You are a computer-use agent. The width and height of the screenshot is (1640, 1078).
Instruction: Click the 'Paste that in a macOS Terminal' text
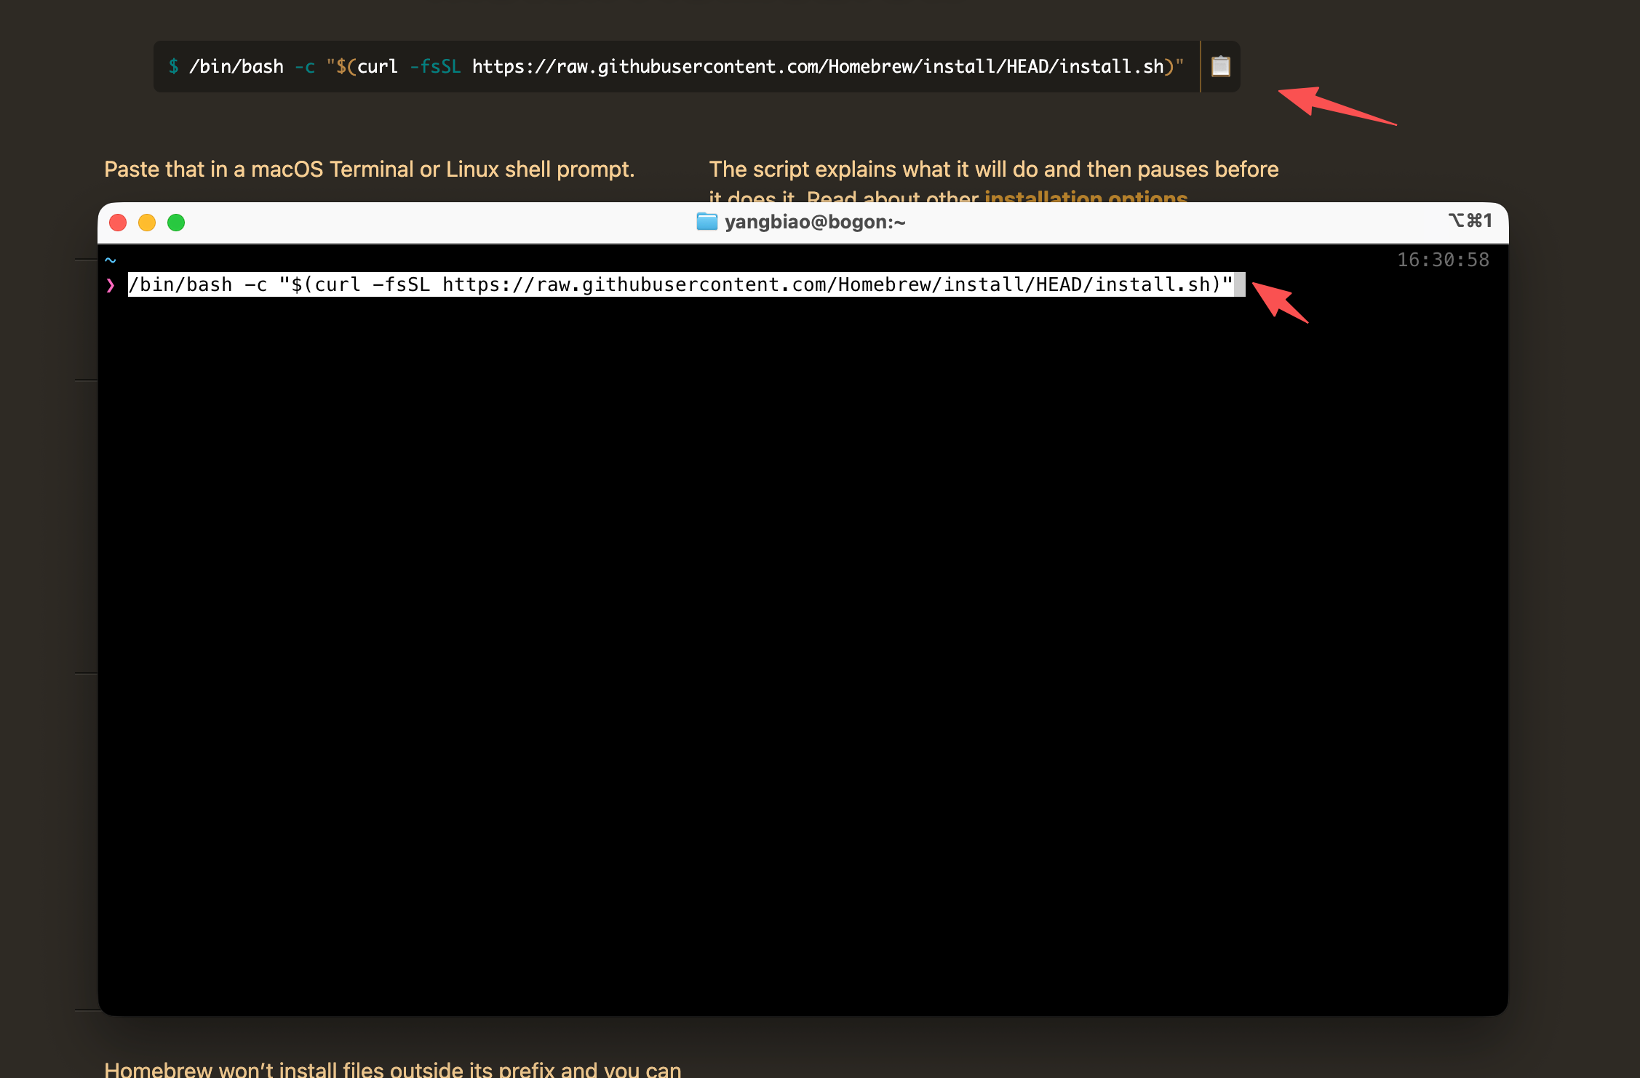coord(370,169)
